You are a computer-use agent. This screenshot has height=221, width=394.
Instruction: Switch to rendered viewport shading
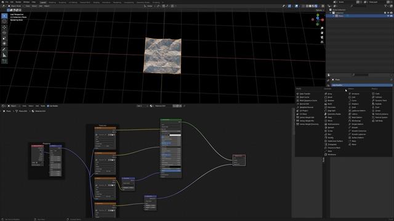(316, 6)
